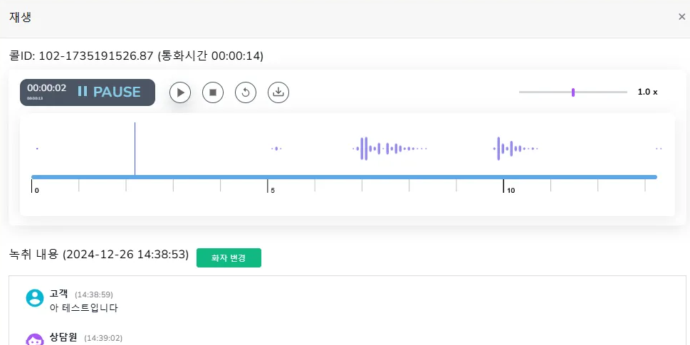Click the 고객 speaker avatar icon
This screenshot has width=690, height=345.
pyautogui.click(x=34, y=298)
